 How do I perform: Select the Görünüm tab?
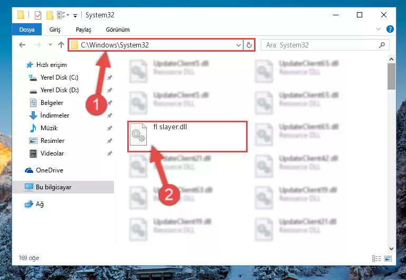pos(118,30)
